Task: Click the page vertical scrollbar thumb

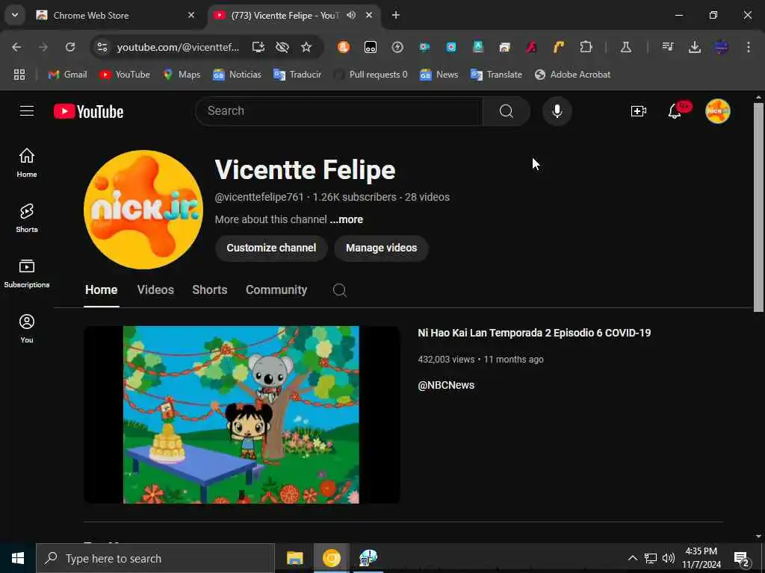Action: (758, 207)
